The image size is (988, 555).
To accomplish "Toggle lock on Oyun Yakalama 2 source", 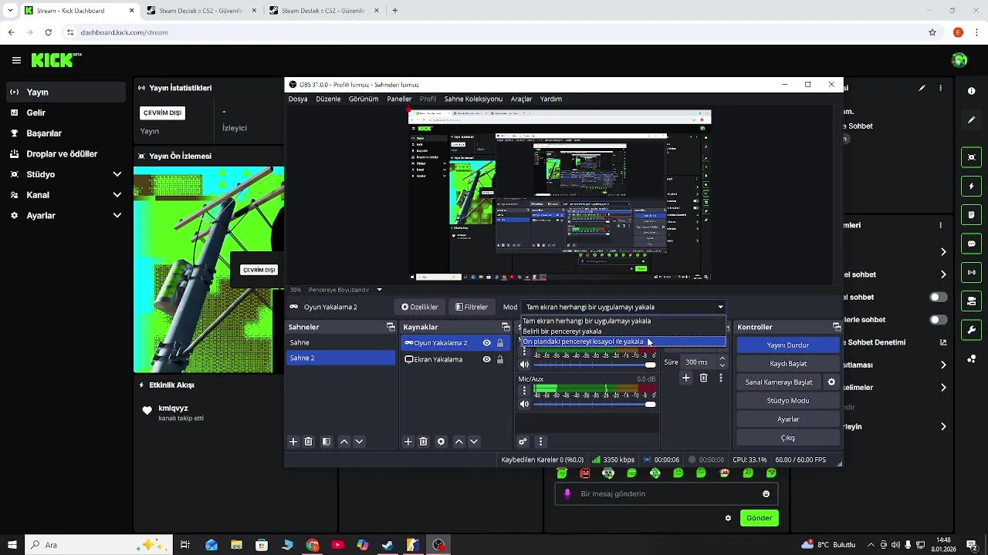I will click(x=499, y=343).
